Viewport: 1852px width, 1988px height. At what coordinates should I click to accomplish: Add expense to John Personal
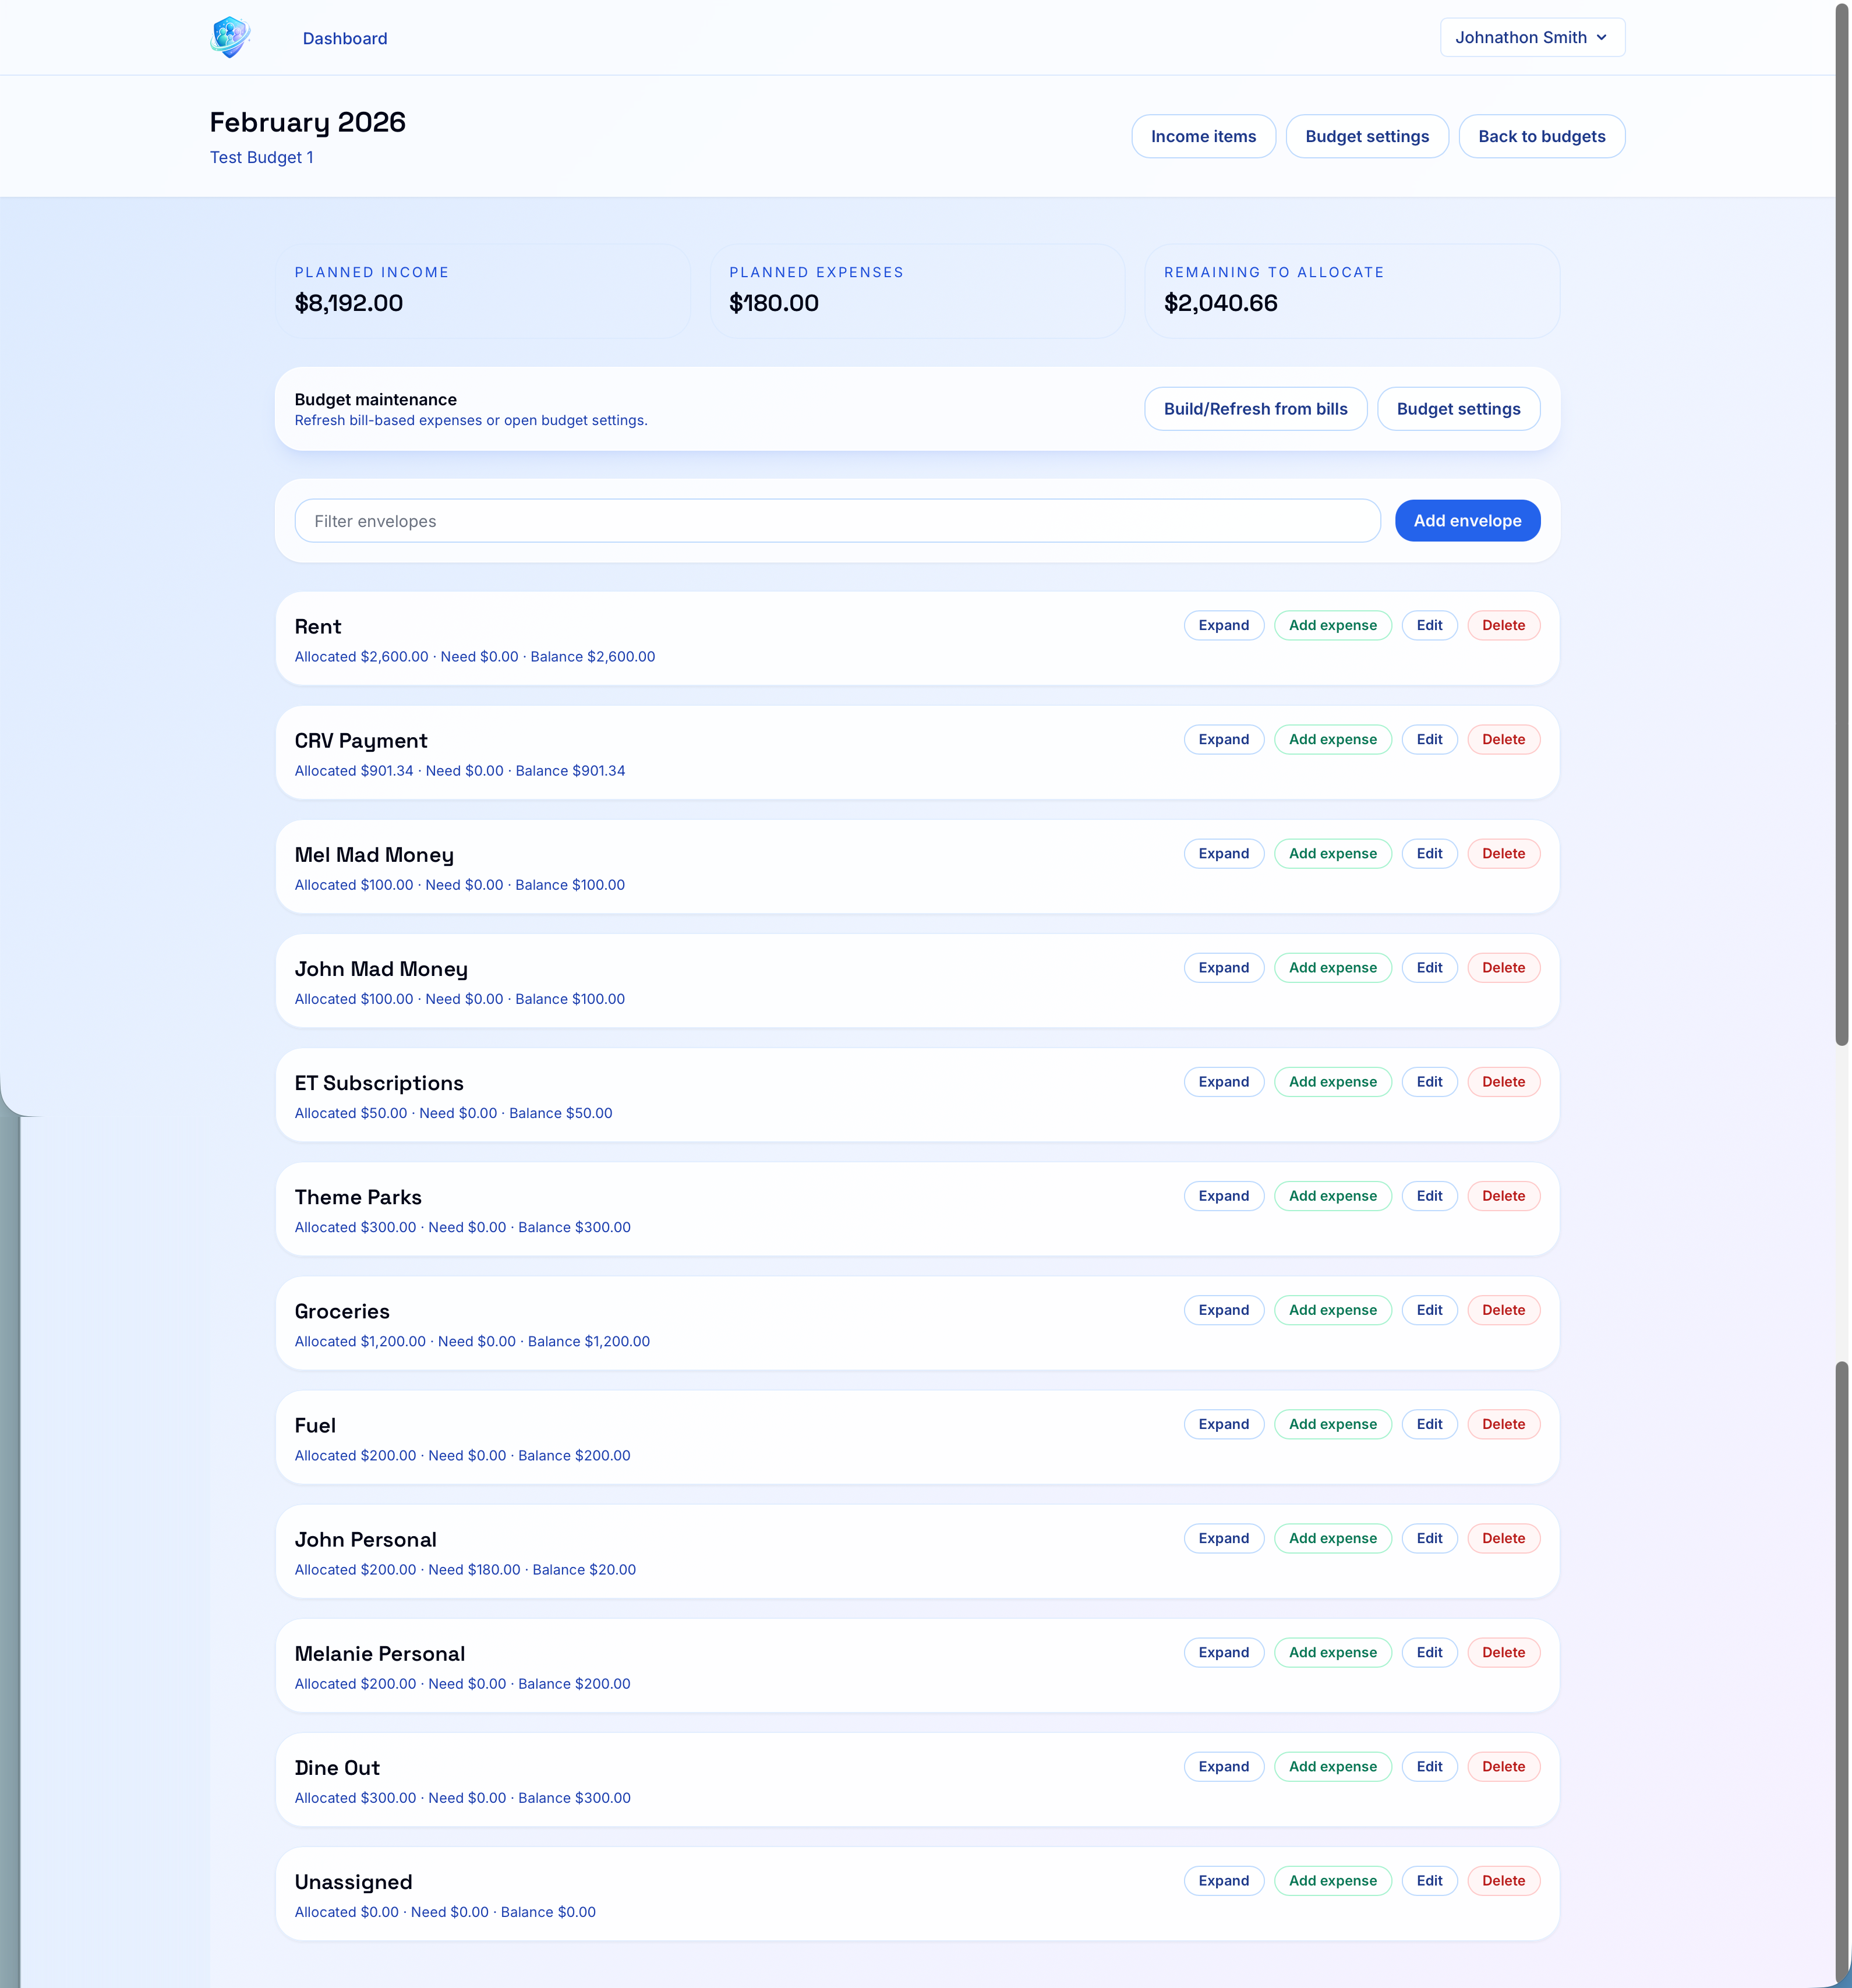(x=1332, y=1538)
